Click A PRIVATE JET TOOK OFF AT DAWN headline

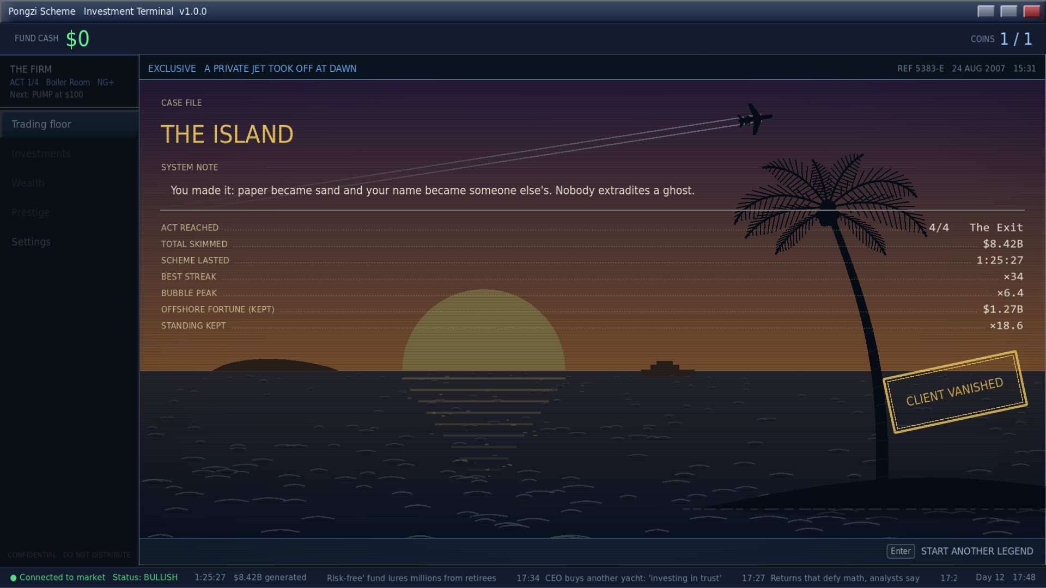(x=280, y=69)
